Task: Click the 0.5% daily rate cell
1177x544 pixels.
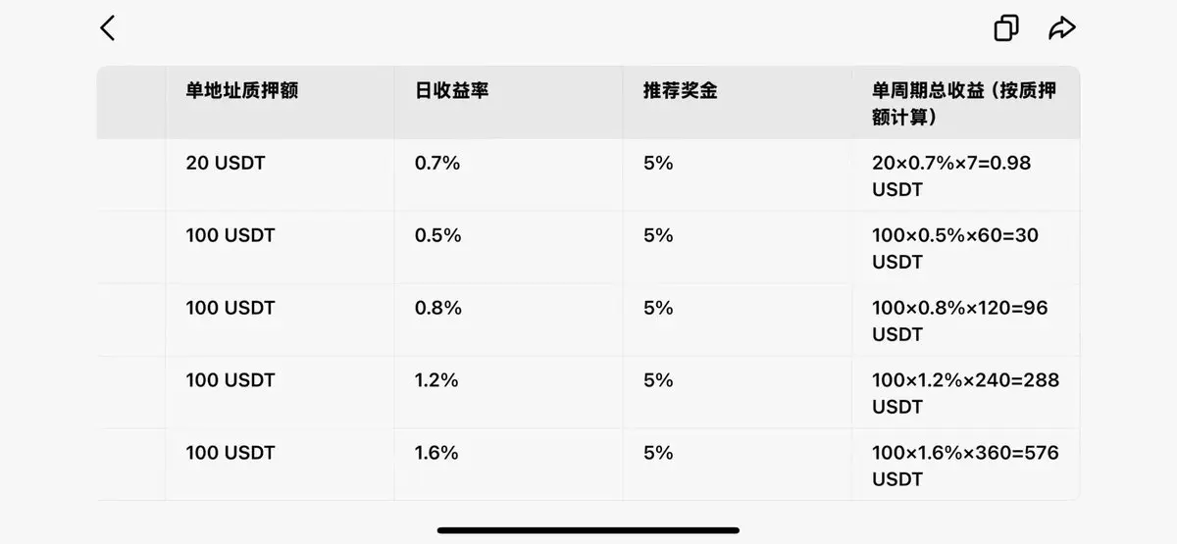Action: click(437, 236)
